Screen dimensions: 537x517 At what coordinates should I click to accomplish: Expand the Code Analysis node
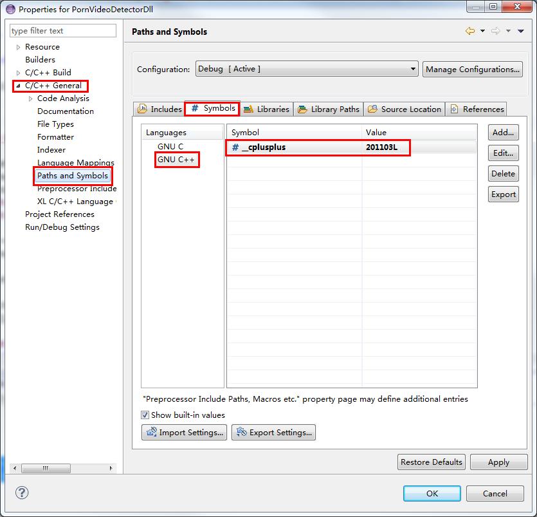coord(30,99)
